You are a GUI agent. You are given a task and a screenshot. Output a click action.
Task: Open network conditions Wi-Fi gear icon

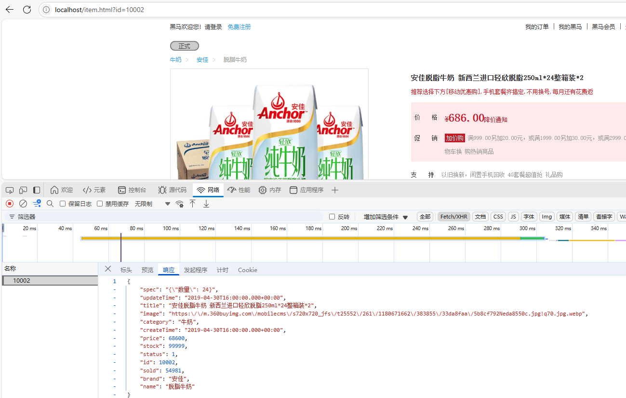click(180, 204)
